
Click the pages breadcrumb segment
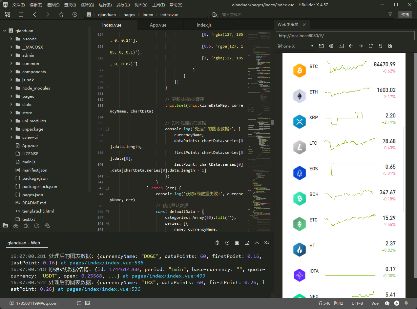pos(129,15)
